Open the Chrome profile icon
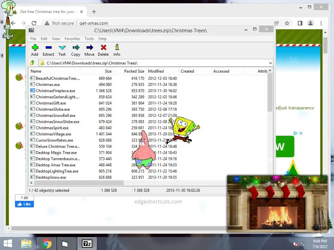The image size is (334, 250). coord(311,23)
